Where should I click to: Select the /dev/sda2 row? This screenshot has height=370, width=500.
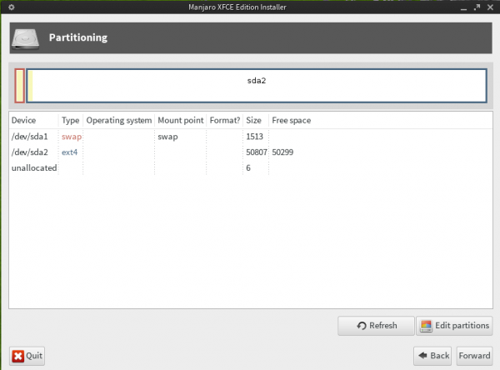click(251, 152)
